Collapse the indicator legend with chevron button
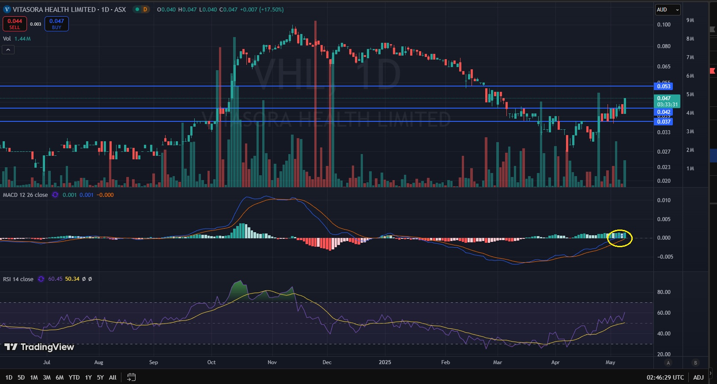 pos(8,50)
